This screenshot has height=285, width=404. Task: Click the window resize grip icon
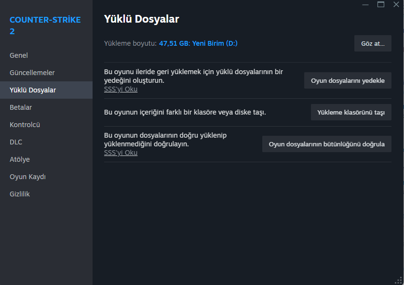(x=398, y=281)
